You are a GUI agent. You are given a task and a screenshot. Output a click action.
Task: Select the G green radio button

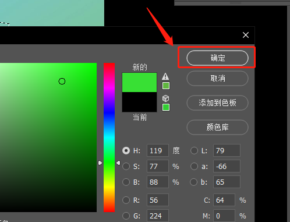126,216
